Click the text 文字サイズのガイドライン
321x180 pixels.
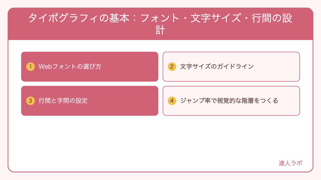tap(217, 67)
